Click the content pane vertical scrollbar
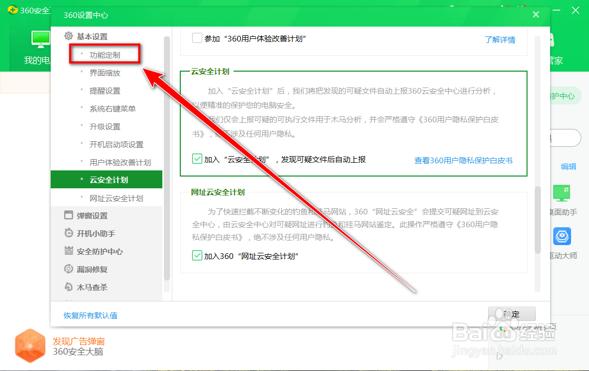 [x=538, y=220]
